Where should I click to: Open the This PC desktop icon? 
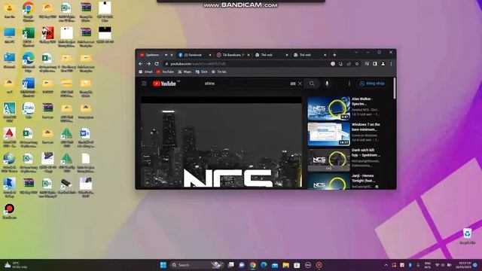coord(9,35)
